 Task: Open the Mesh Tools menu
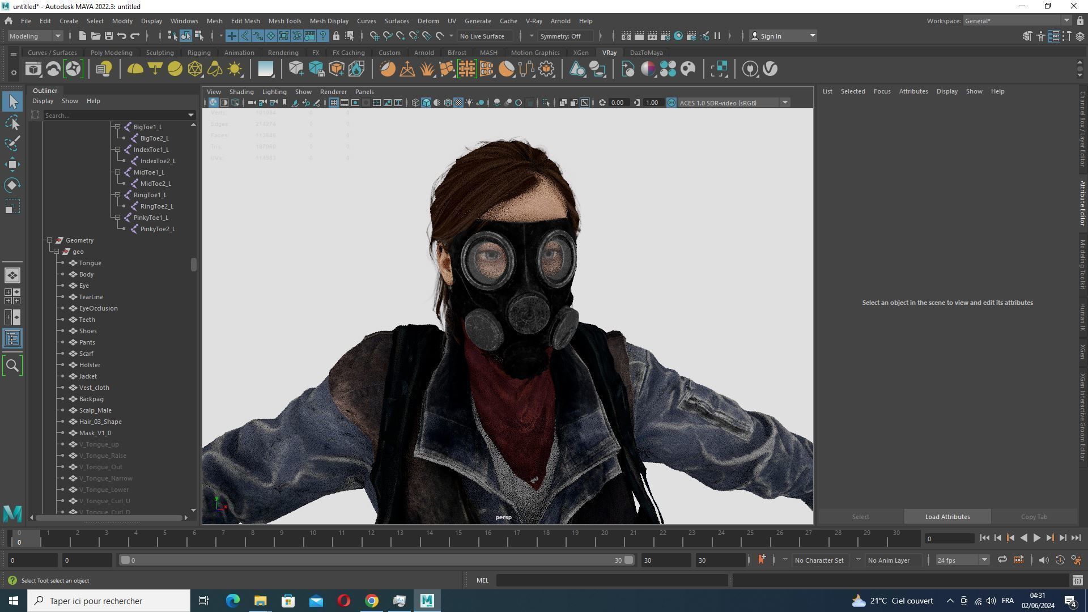coord(284,21)
